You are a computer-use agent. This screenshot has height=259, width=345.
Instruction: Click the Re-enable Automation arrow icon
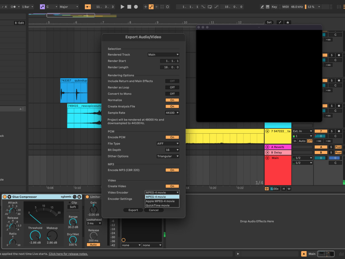[x=157, y=7]
